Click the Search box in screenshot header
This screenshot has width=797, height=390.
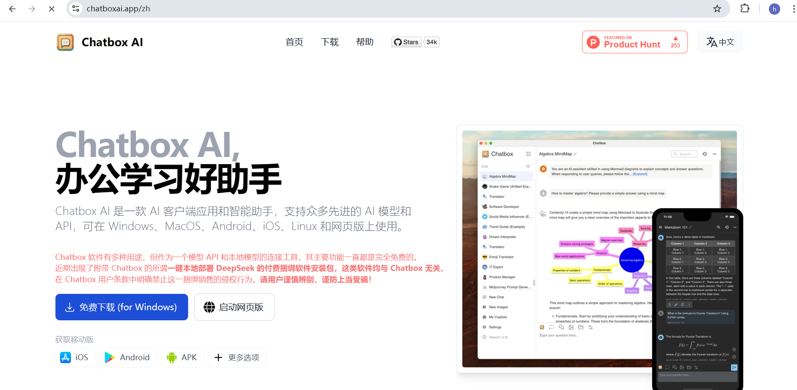[684, 154]
